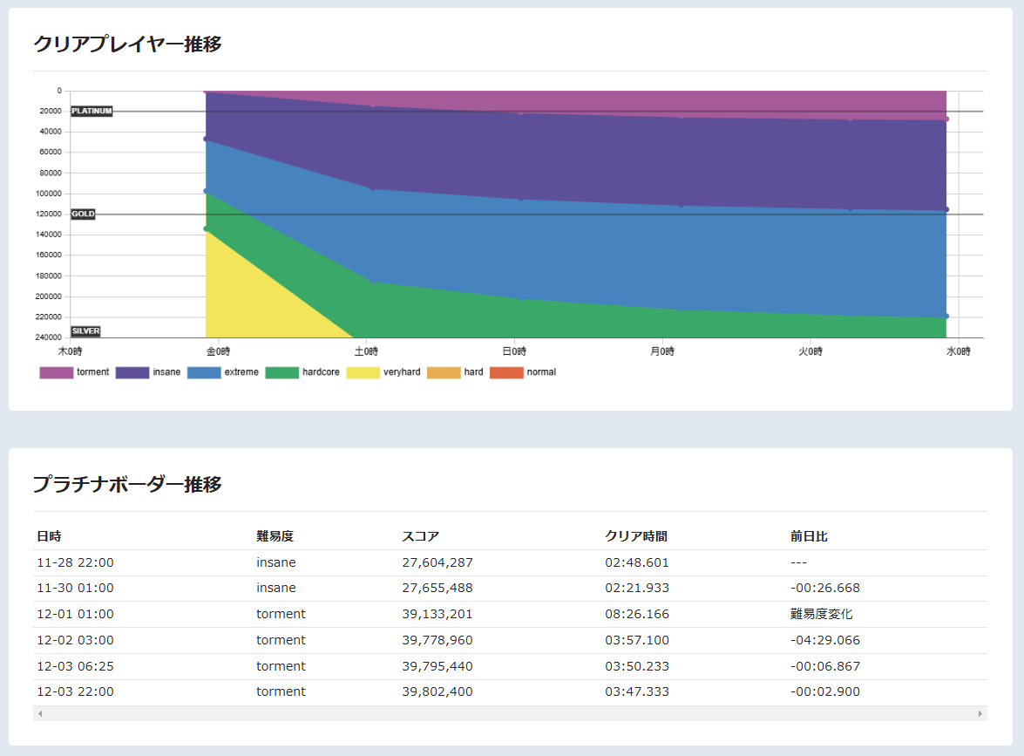Click the table scrollbar right arrow
1024x756 pixels.
[980, 714]
